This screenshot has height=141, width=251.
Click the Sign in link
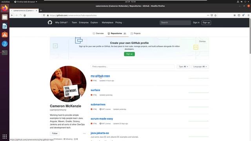click(196, 23)
